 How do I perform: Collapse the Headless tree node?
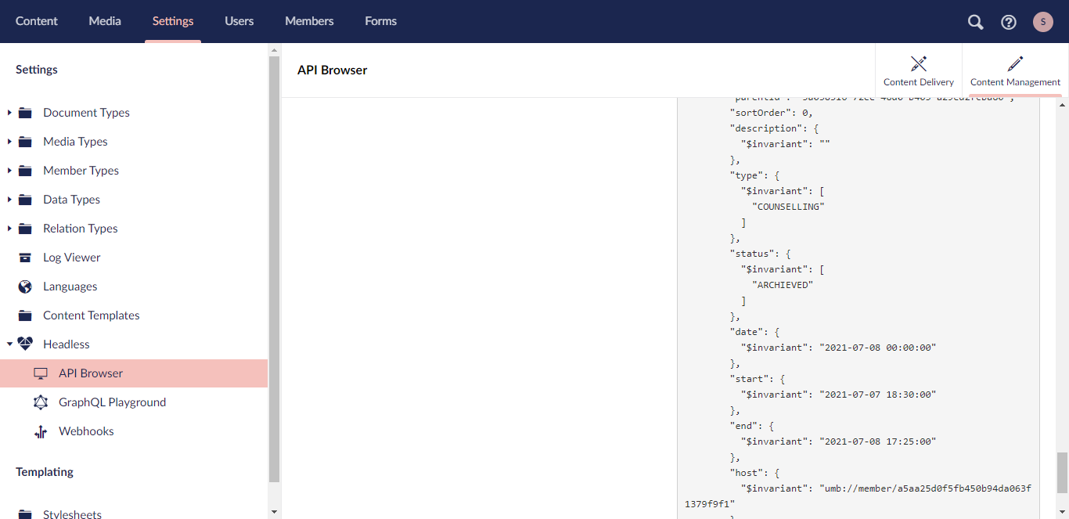9,344
